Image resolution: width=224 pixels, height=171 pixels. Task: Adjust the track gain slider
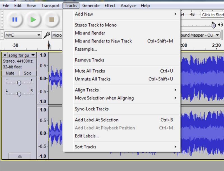19,83
